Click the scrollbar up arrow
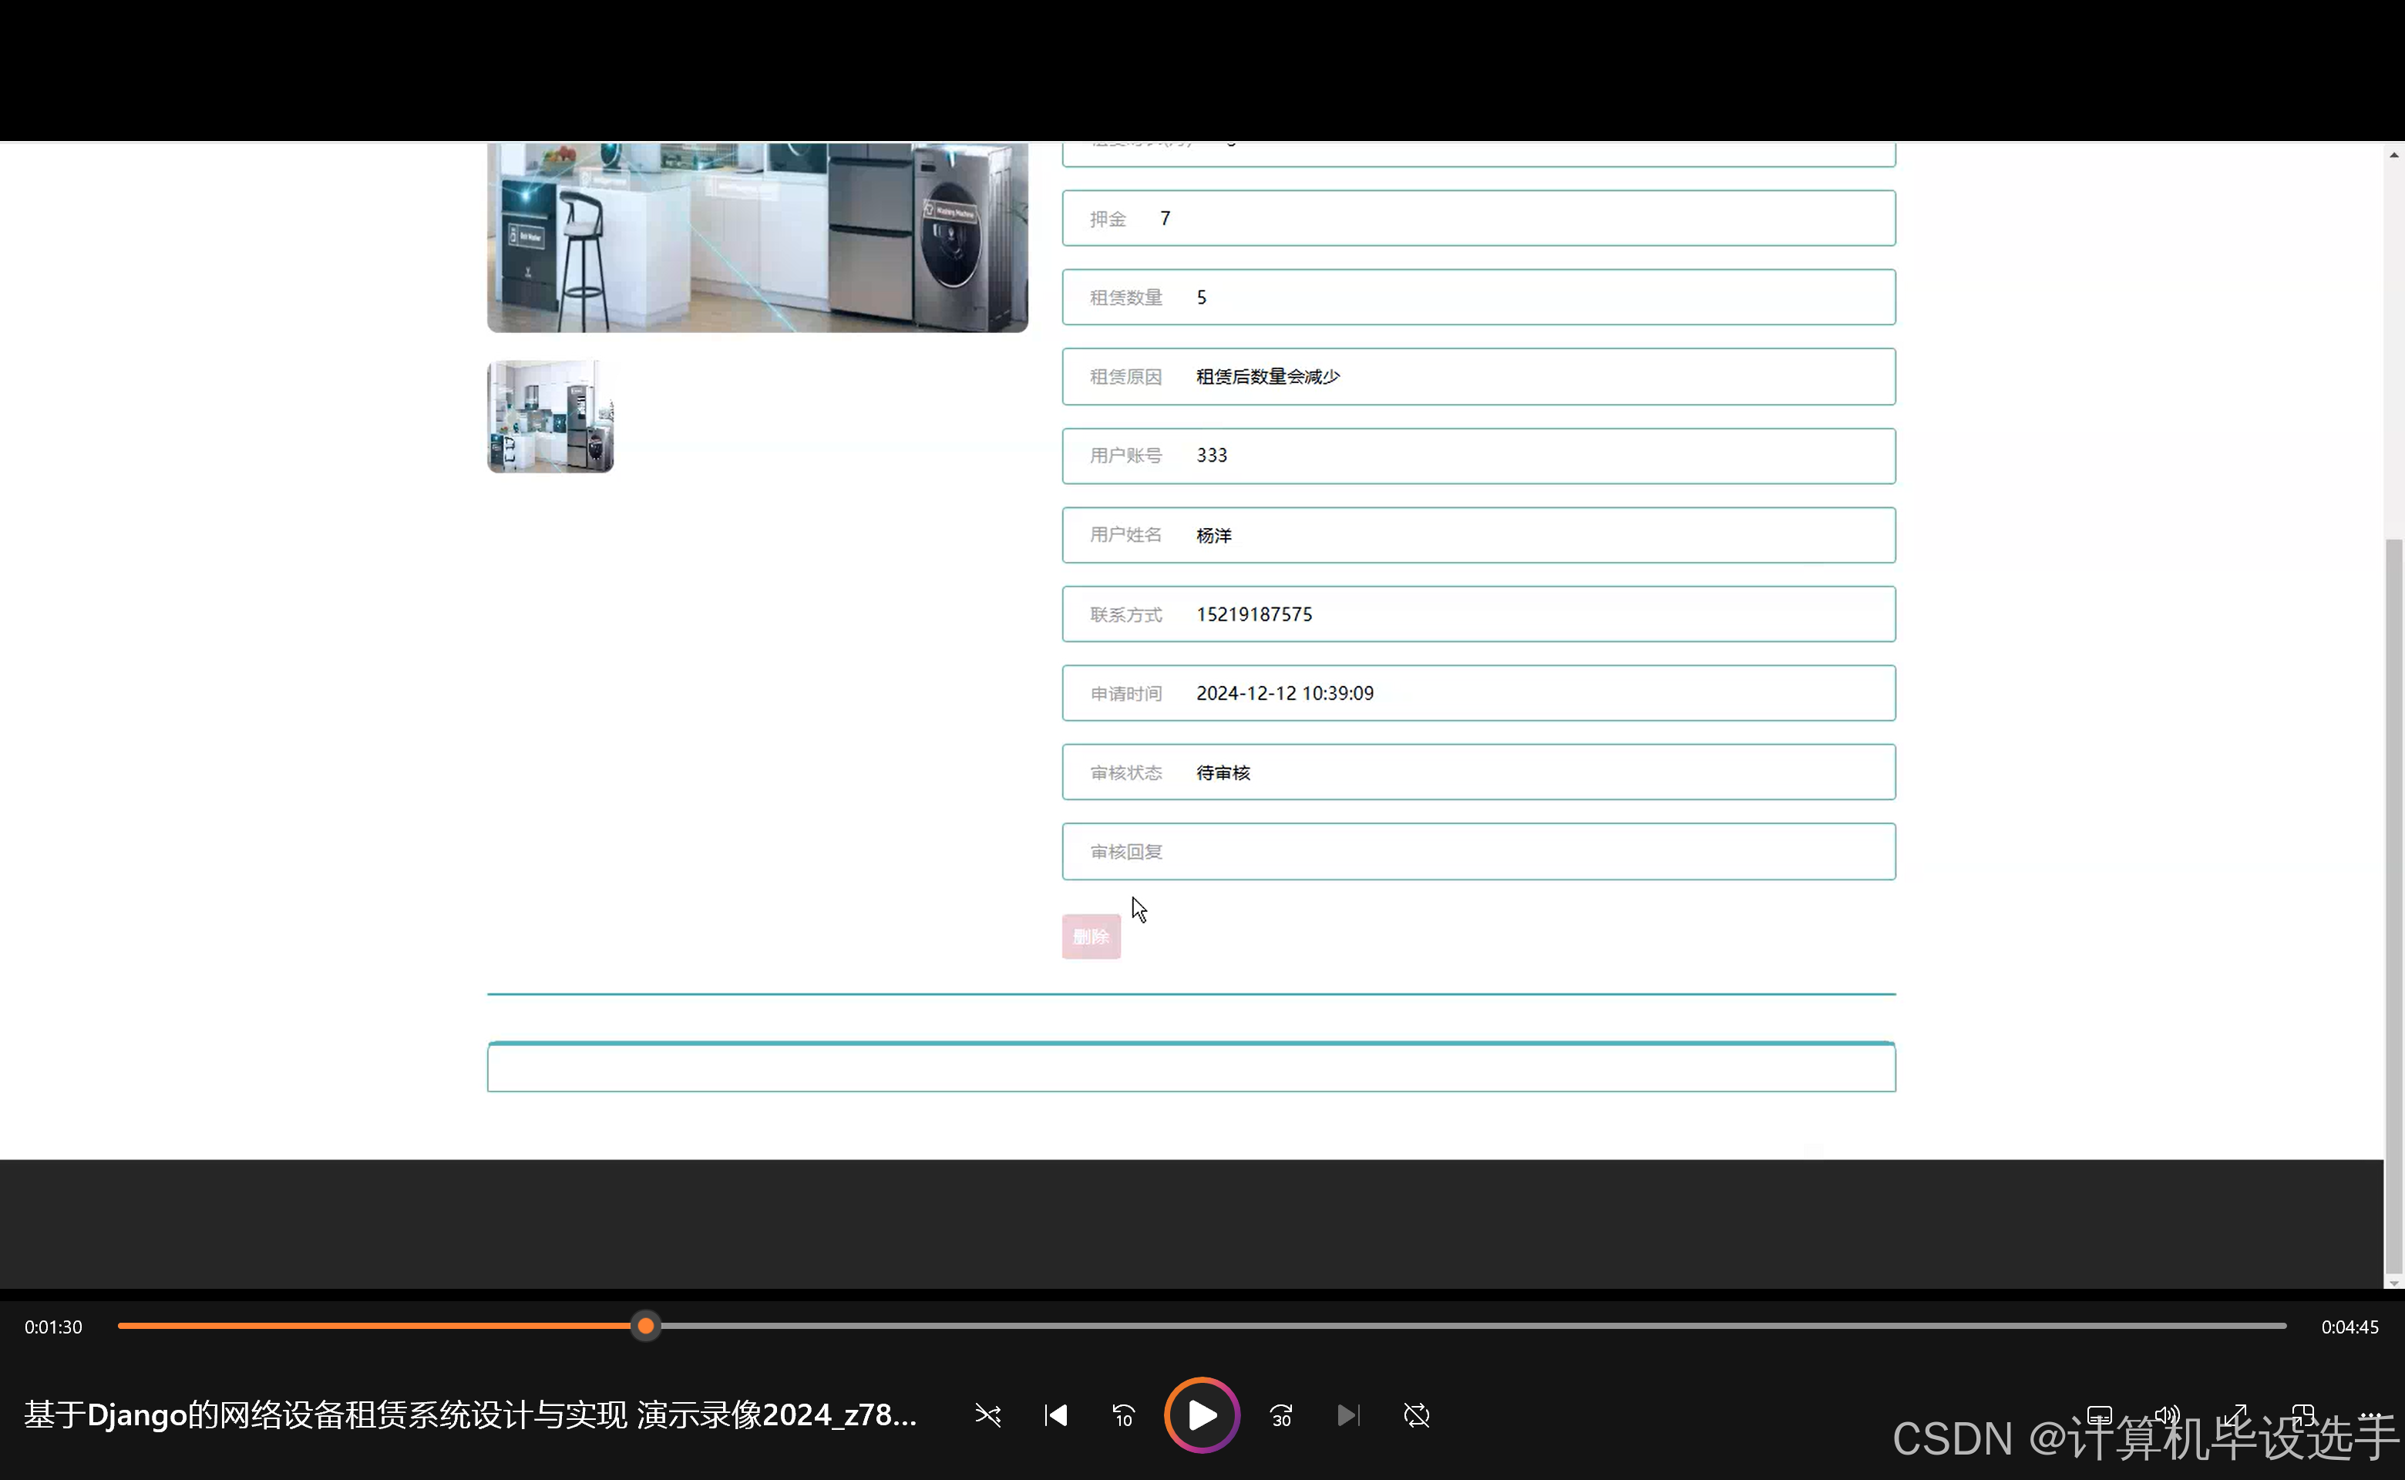The height and width of the screenshot is (1480, 2405). click(x=2394, y=155)
